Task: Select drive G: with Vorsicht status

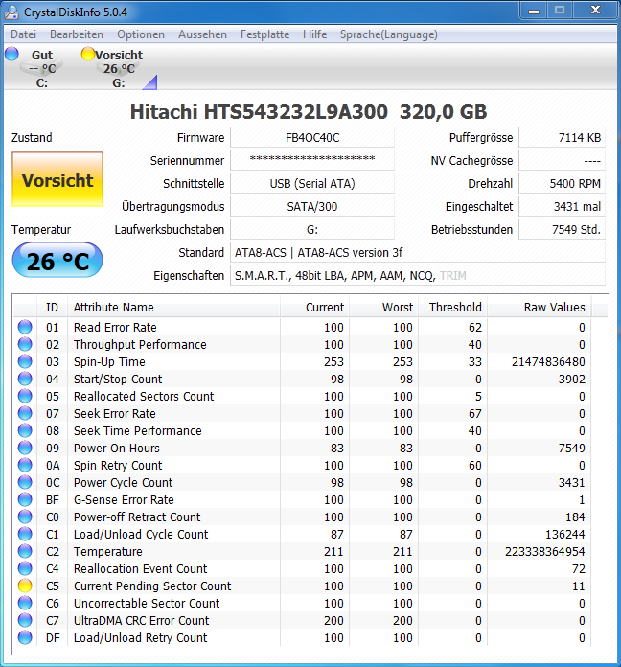Action: coord(119,68)
